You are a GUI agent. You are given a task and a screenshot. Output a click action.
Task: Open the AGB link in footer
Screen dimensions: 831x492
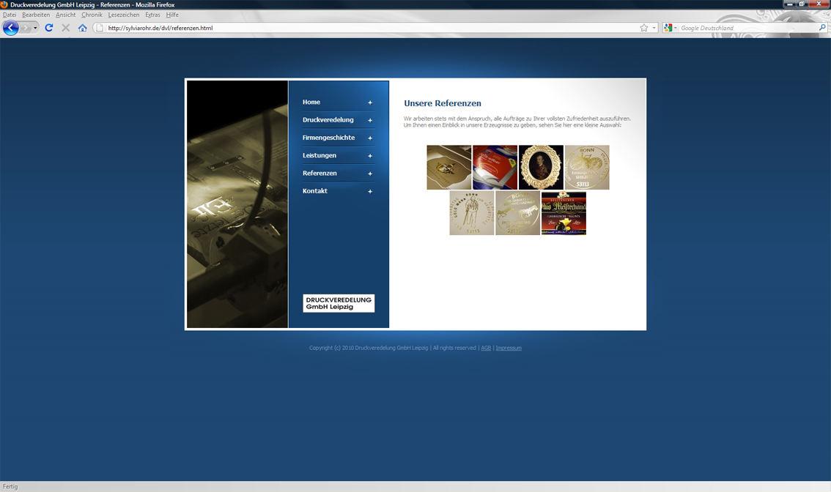(486, 348)
